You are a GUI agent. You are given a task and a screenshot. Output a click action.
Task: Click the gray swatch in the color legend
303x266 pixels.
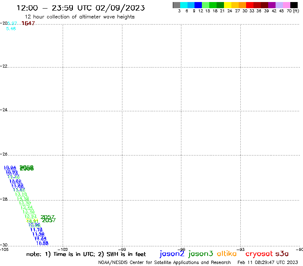coord(176,5)
